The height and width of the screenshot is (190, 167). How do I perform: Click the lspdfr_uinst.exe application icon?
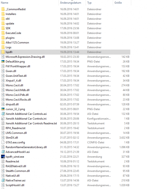3,157
